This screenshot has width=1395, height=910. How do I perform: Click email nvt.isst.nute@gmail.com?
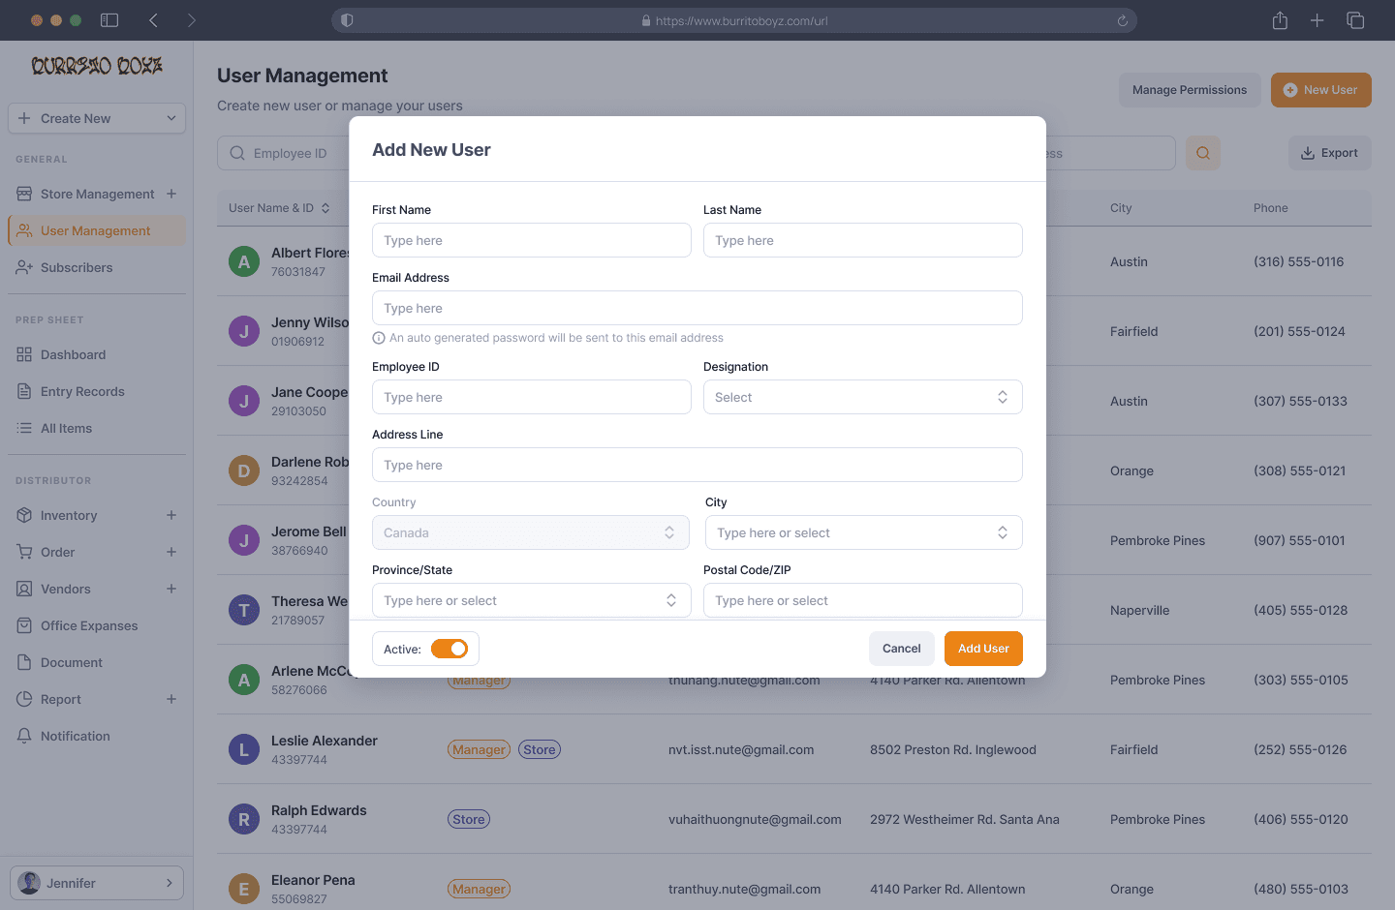pyautogui.click(x=741, y=749)
